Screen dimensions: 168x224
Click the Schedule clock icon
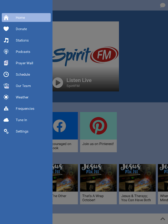(x=6, y=74)
